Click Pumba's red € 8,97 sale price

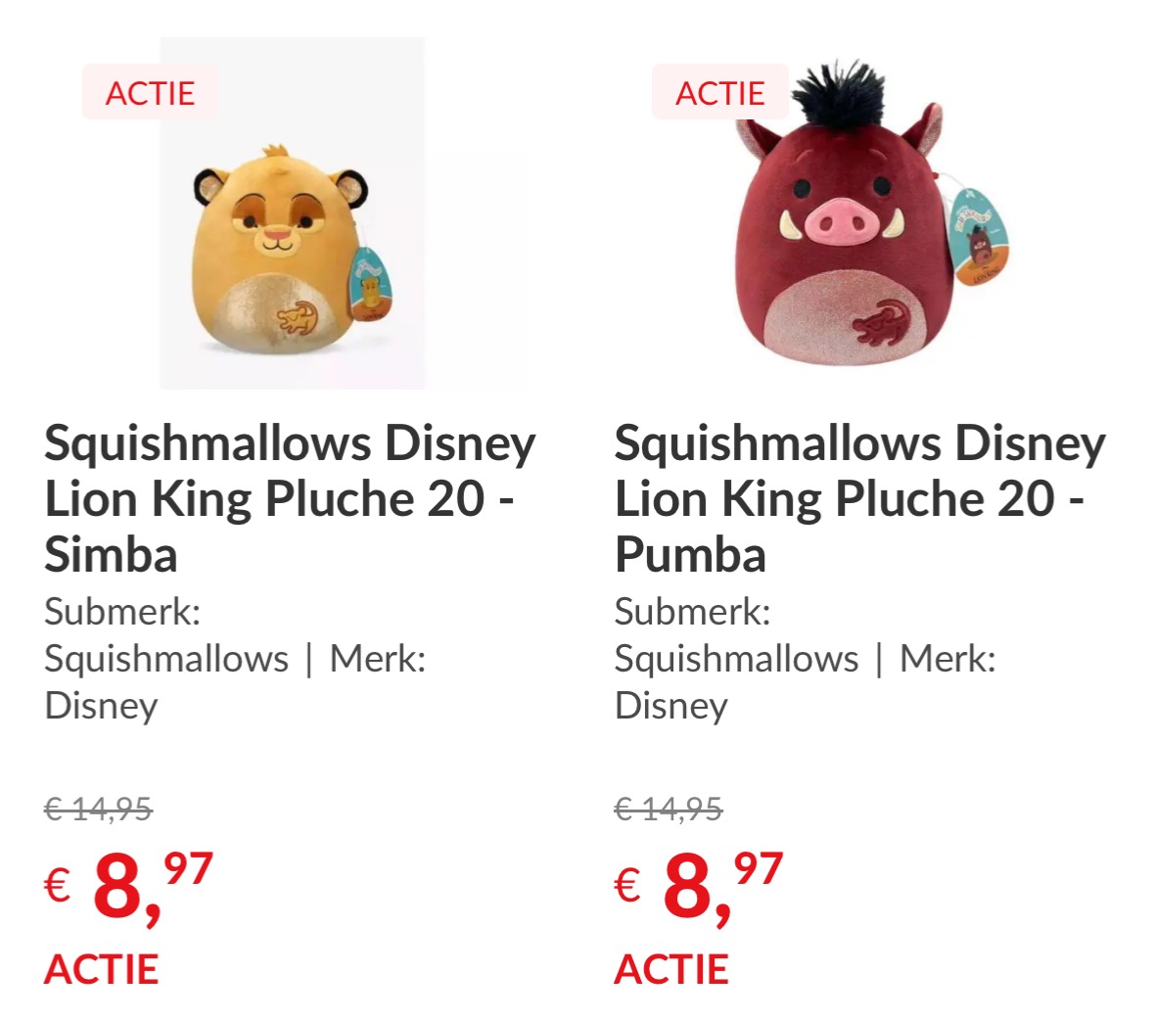699,885
